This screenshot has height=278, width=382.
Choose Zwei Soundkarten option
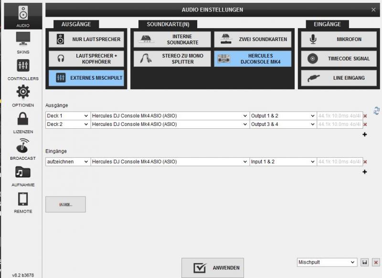[253, 39]
